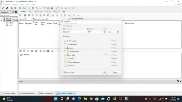182x102 pixels.
Task: Click the connect to database plug icon
Action: (x=3, y=8)
